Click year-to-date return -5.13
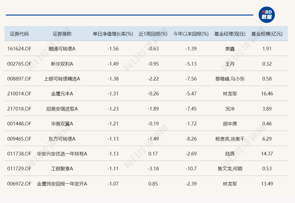The image size is (295, 203). point(191,64)
